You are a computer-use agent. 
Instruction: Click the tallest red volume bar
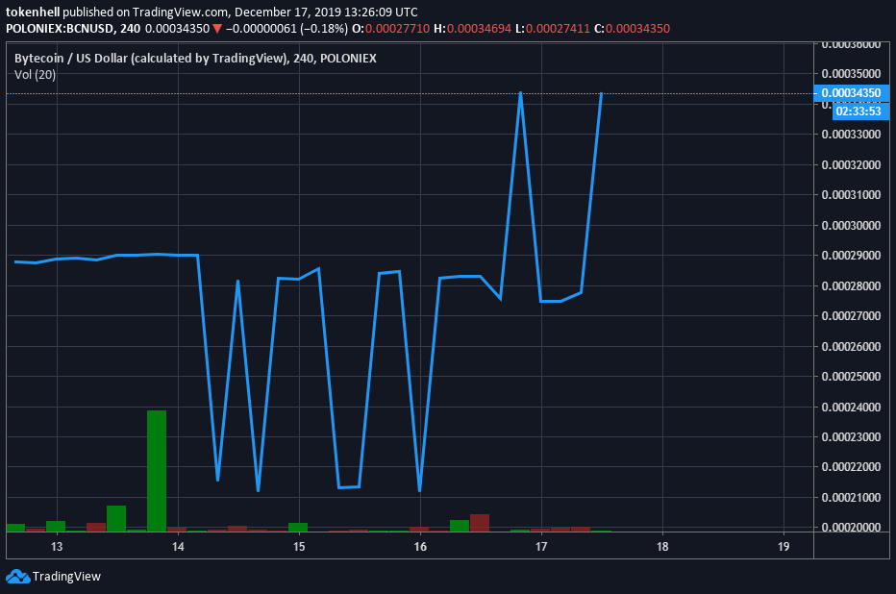coord(480,522)
